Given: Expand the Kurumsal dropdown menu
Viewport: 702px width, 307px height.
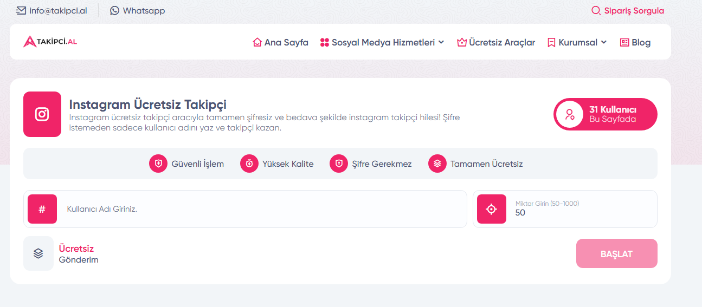Looking at the screenshot, I should (577, 42).
